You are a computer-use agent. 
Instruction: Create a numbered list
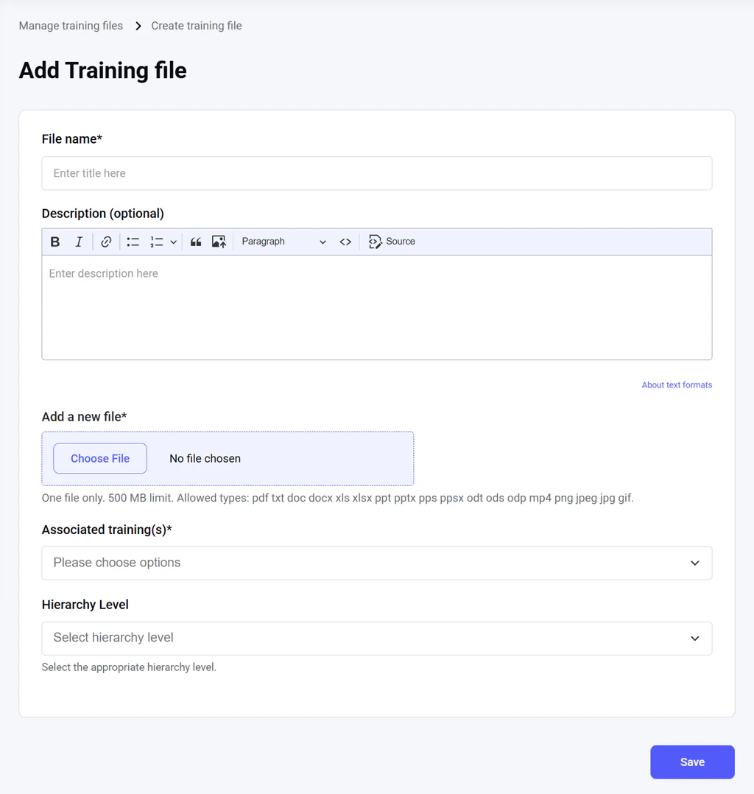point(157,242)
